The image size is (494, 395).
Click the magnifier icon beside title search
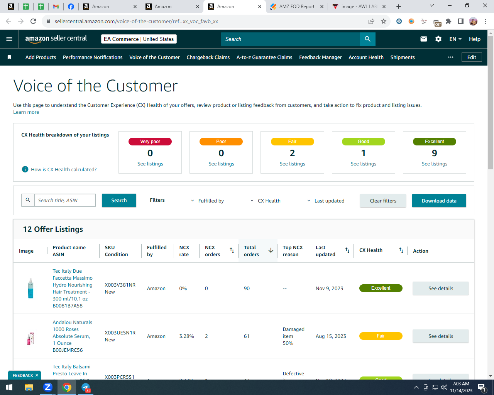pyautogui.click(x=28, y=200)
